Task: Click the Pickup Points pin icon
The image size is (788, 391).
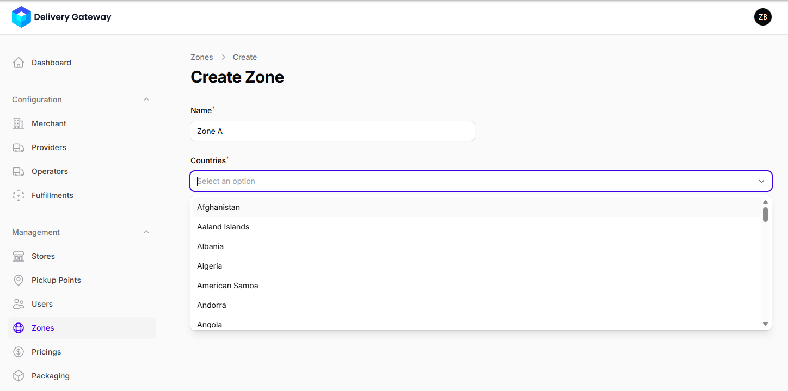Action: [x=19, y=280]
